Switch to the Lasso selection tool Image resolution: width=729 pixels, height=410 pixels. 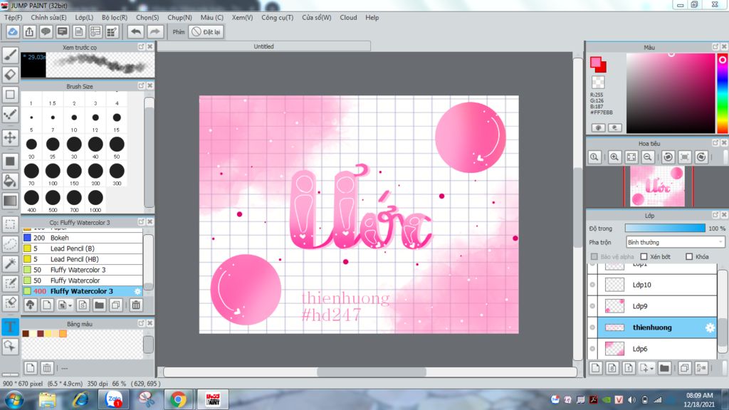pos(10,243)
